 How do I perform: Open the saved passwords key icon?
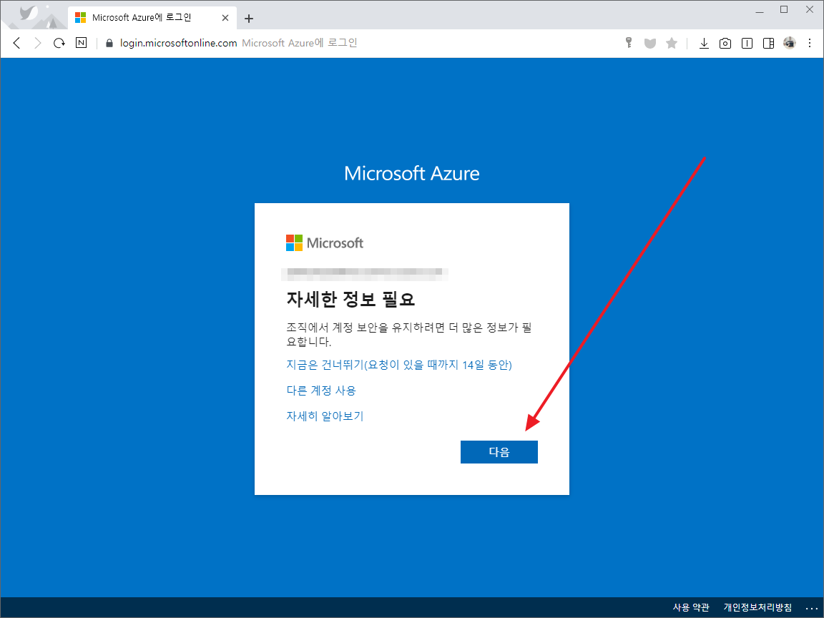coord(629,43)
